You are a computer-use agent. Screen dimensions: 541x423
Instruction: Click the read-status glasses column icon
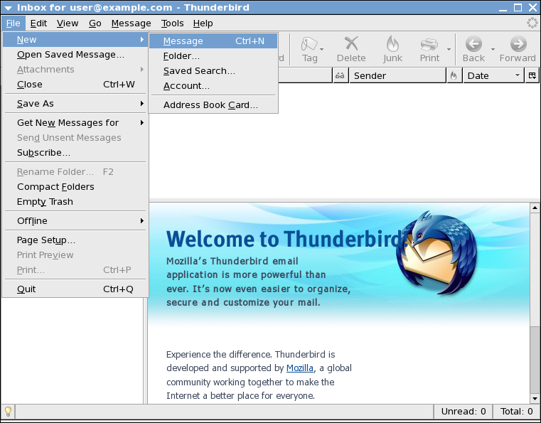(340, 75)
